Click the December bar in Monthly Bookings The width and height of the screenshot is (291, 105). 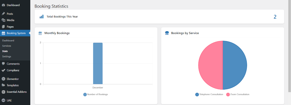(x=98, y=63)
